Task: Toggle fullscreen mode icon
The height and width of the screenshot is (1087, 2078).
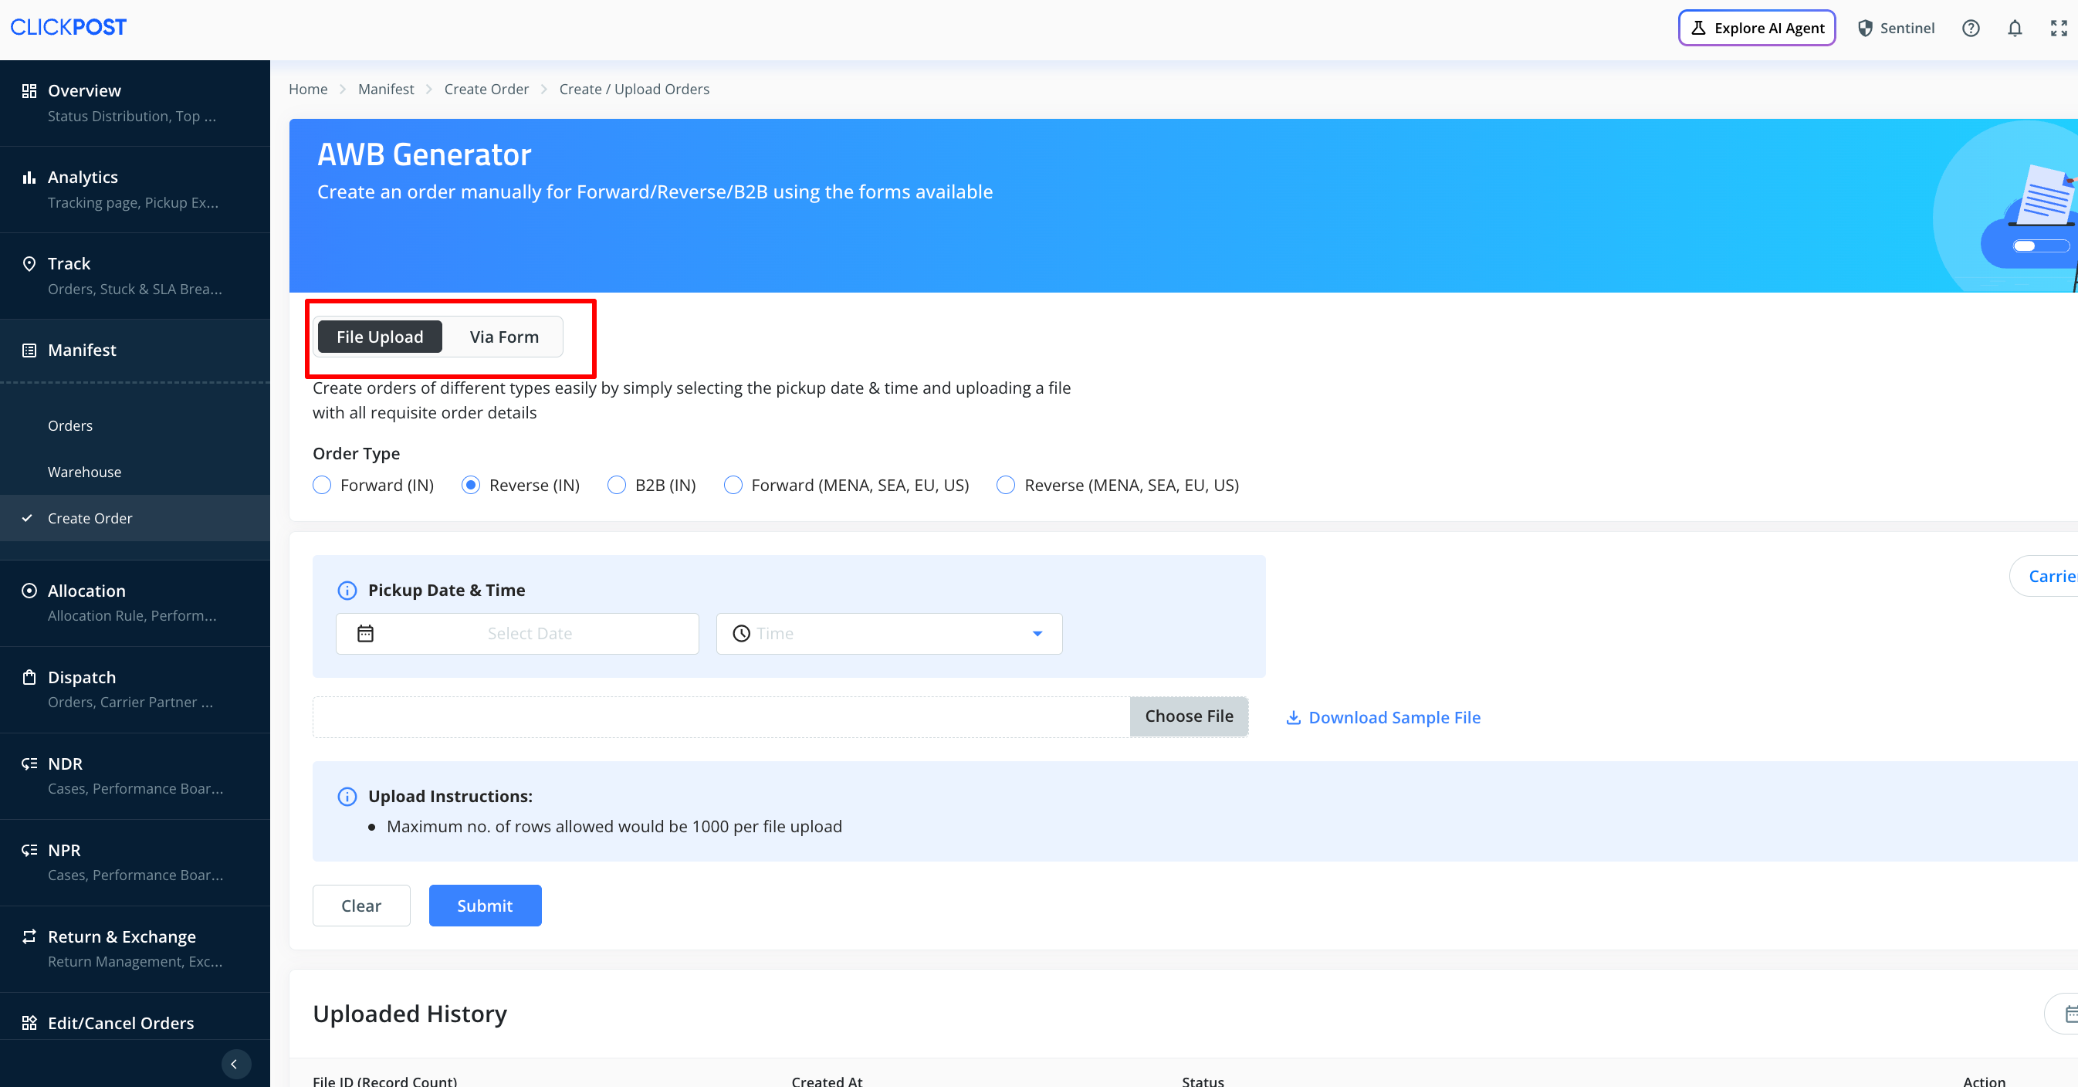Action: click(2059, 29)
